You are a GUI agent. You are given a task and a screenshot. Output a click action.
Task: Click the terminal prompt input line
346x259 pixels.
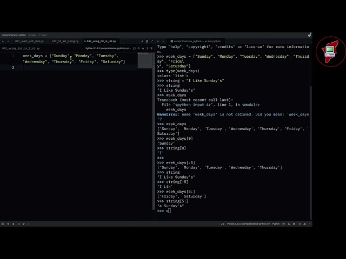(x=232, y=211)
